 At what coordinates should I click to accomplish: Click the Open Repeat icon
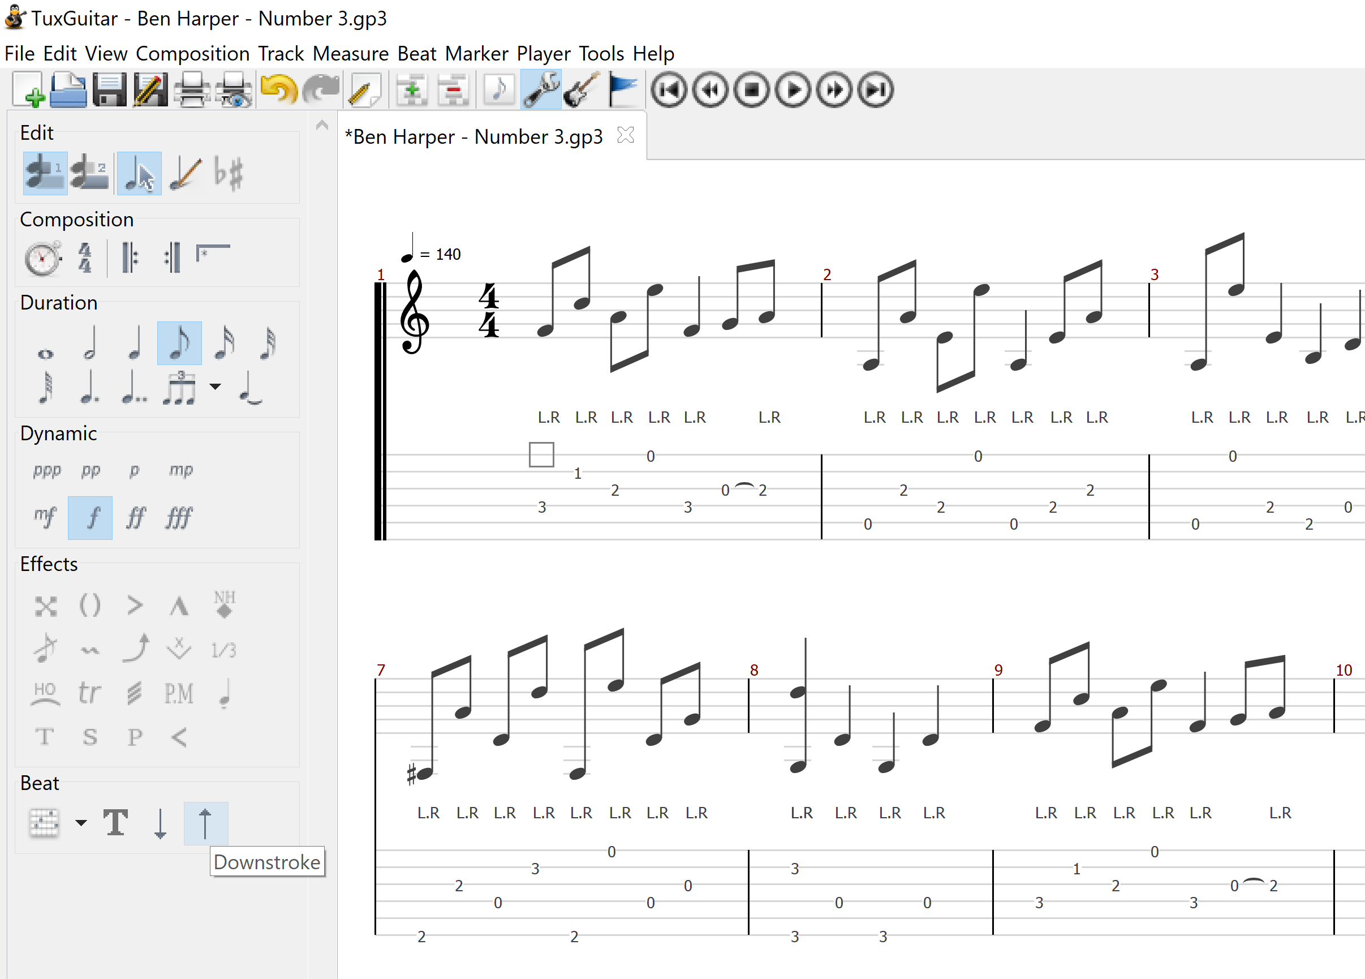(x=130, y=257)
